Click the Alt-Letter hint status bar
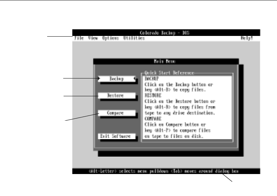277x196 pixels. (x=166, y=171)
